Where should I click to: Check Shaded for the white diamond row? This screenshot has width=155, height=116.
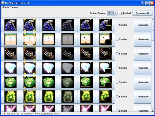(x=117, y=68)
